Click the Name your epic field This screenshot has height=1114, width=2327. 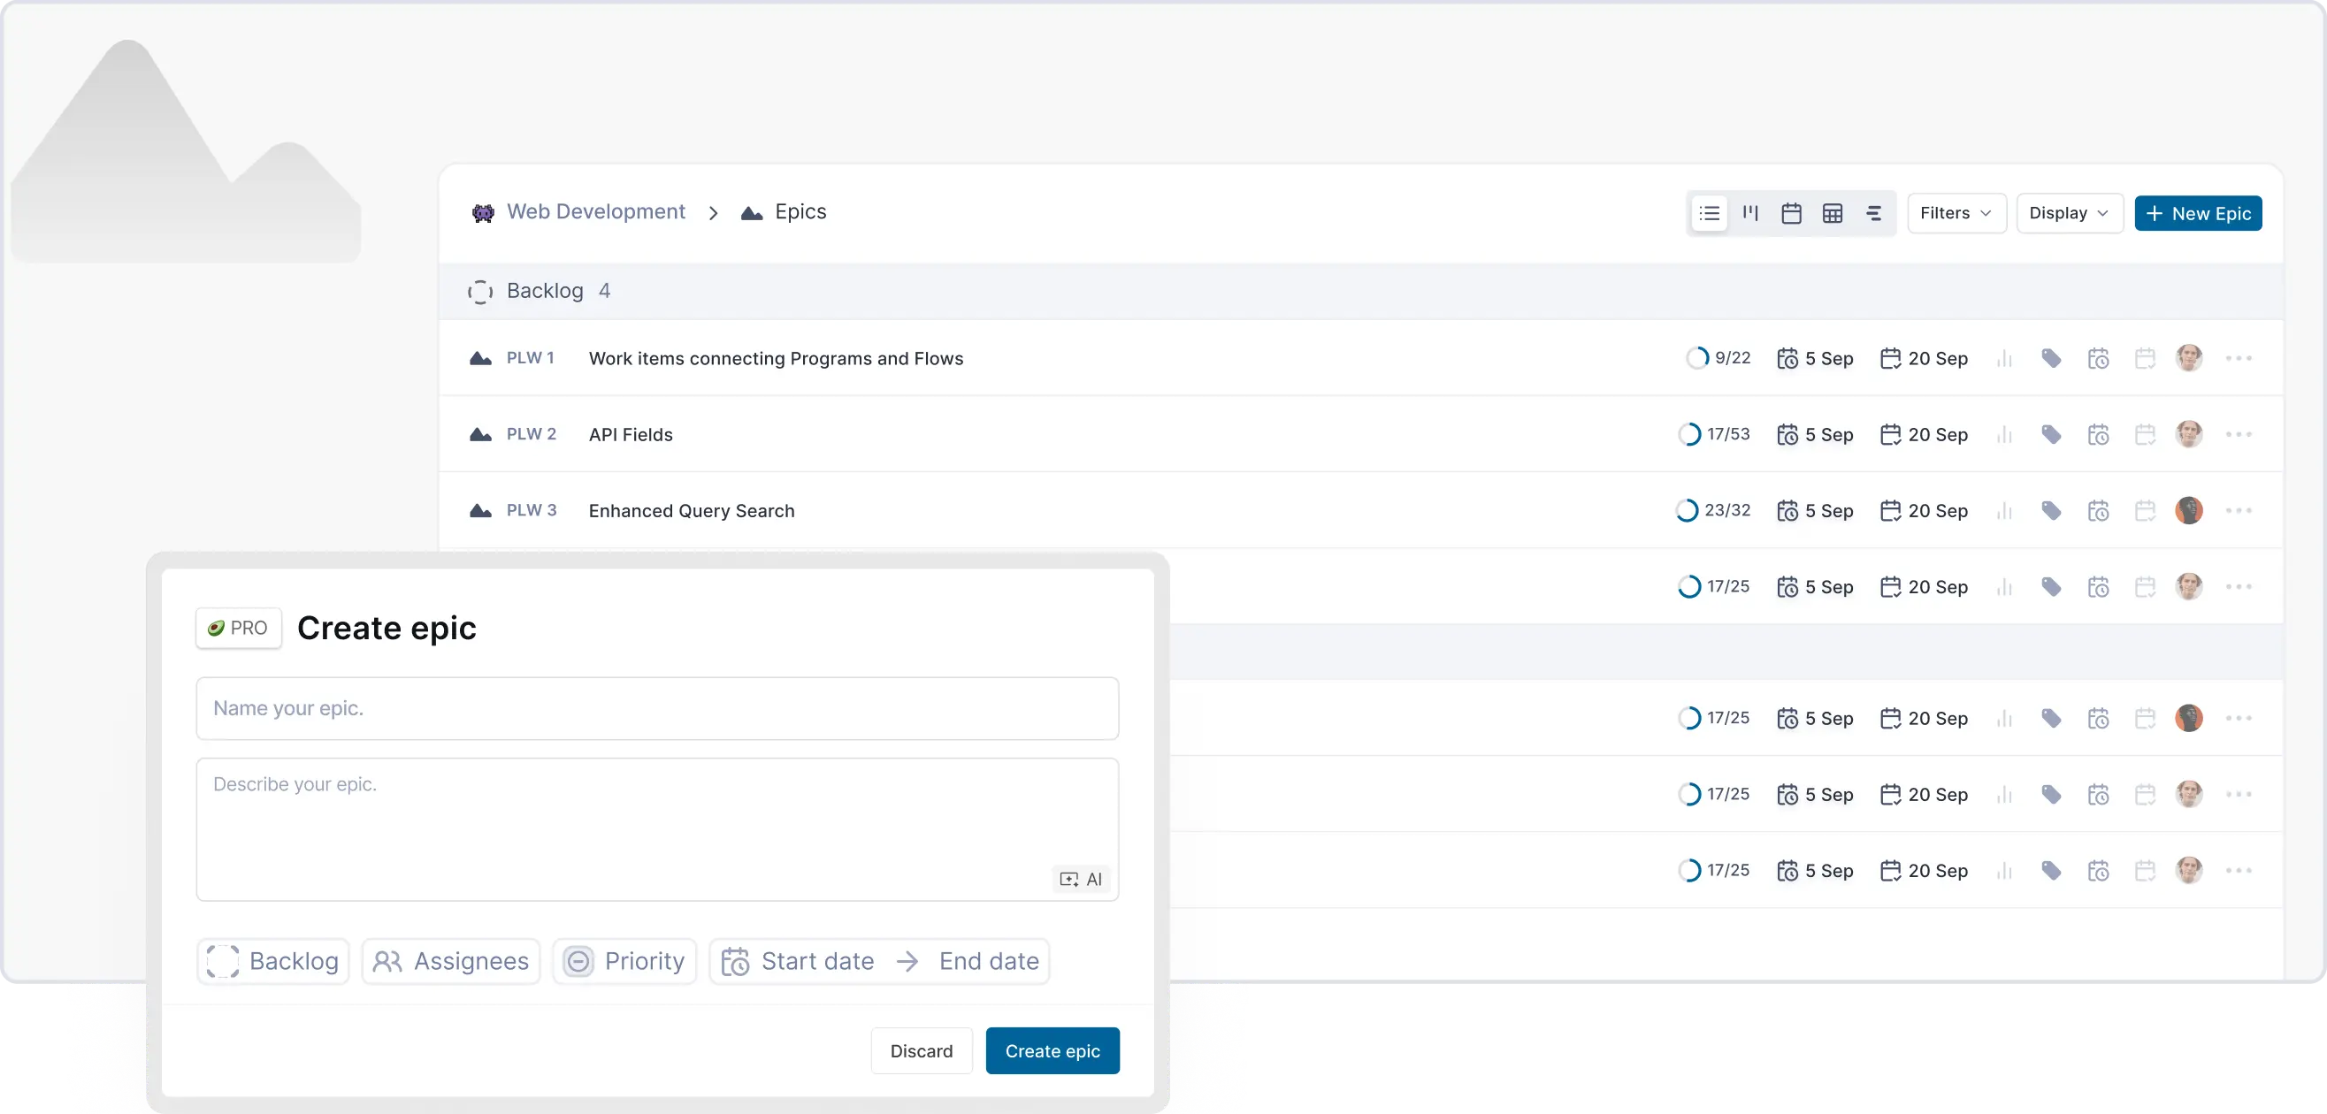pyautogui.click(x=657, y=709)
